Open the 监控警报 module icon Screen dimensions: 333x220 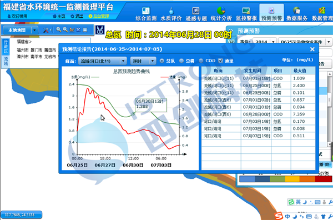click(246, 11)
